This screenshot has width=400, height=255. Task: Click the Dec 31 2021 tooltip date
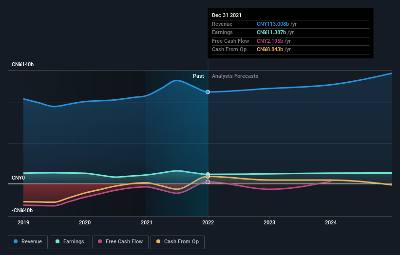tap(227, 15)
